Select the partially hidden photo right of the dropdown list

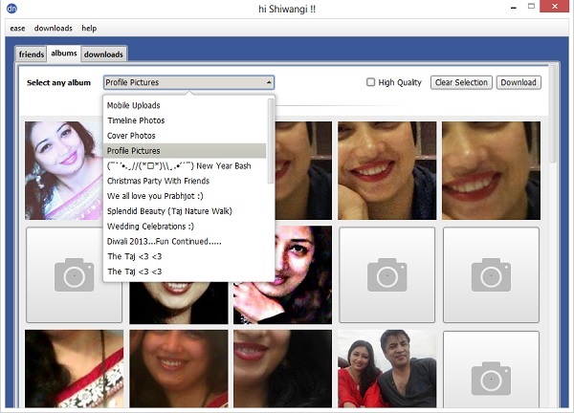click(x=303, y=170)
